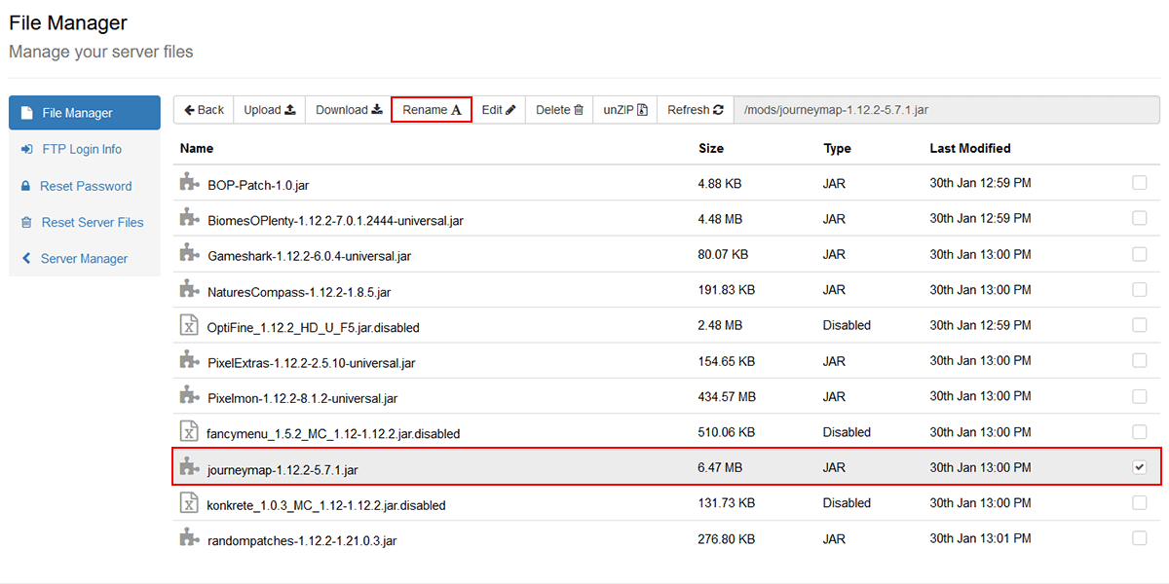The image size is (1169, 584).
Task: Click the Name column header
Action: pos(197,149)
